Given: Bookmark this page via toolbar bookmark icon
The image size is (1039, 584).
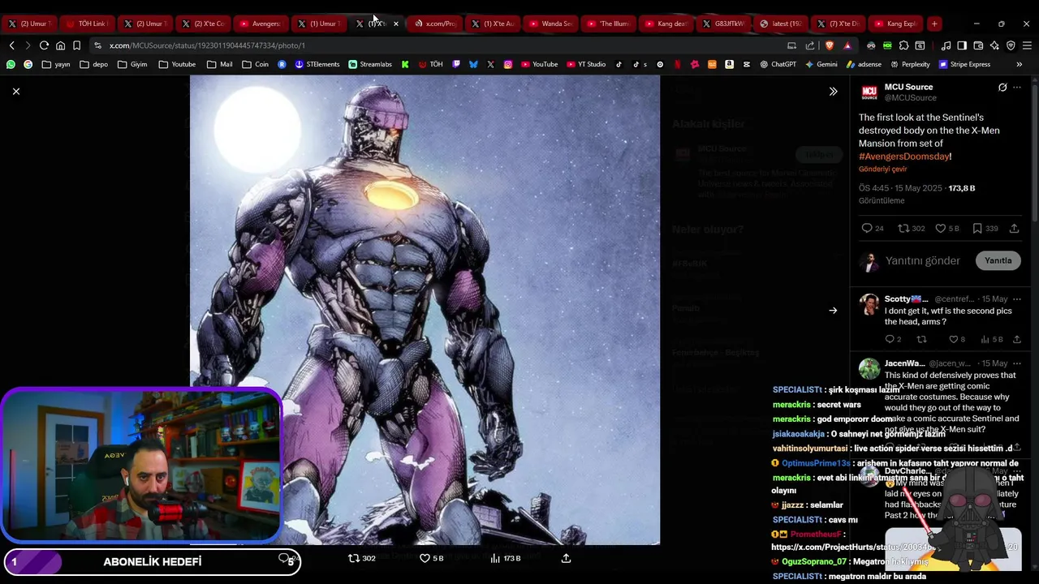Looking at the screenshot, I should (x=76, y=45).
